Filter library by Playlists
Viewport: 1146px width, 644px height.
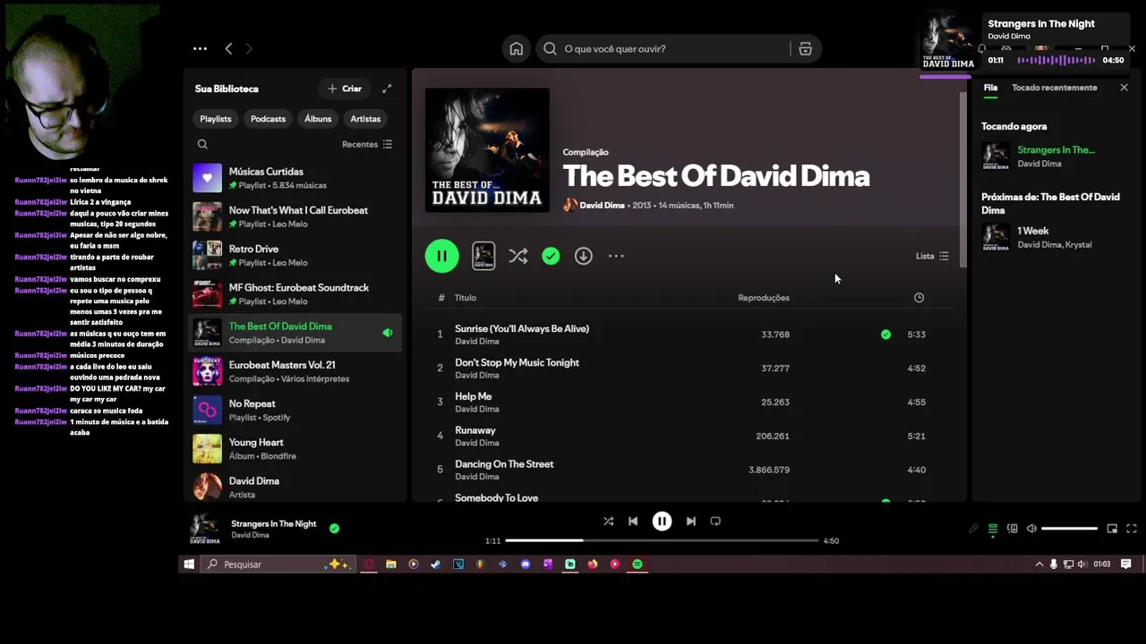coord(216,119)
